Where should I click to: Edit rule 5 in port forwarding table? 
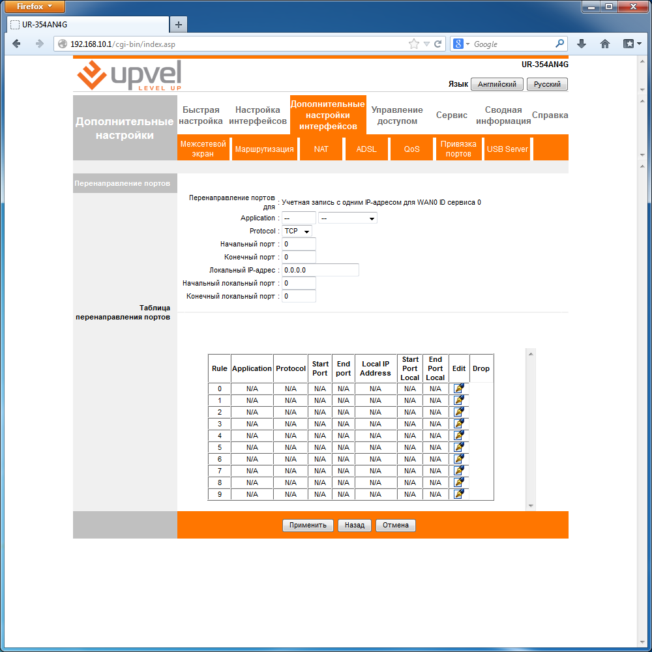pyautogui.click(x=458, y=447)
